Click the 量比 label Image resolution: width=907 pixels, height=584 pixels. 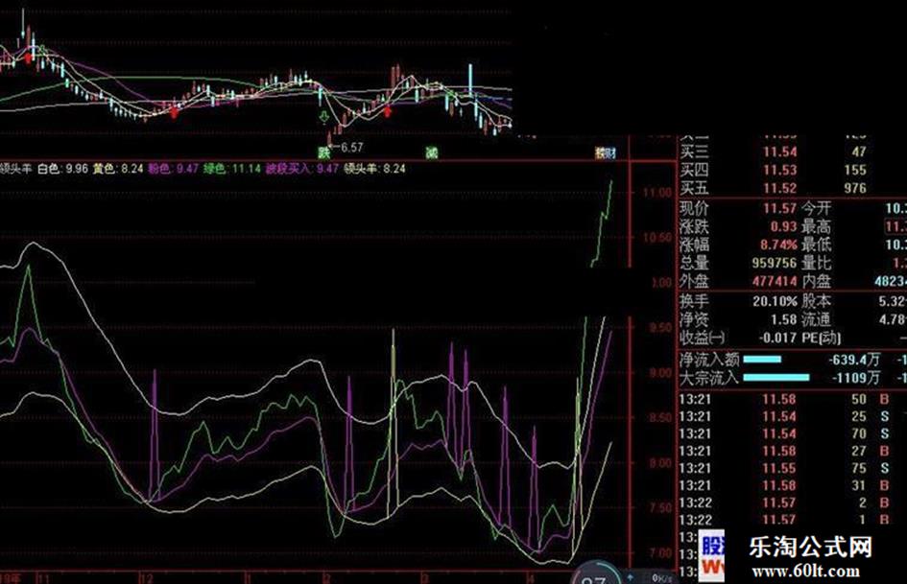click(x=816, y=263)
